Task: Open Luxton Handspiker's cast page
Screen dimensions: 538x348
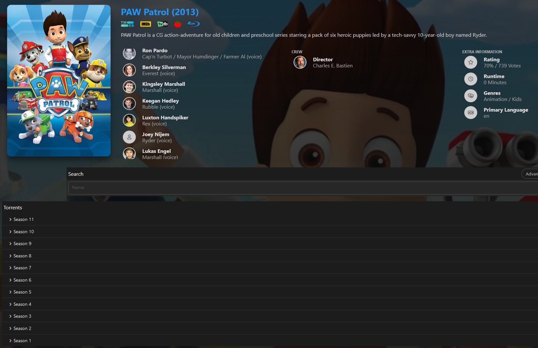Action: click(x=165, y=118)
